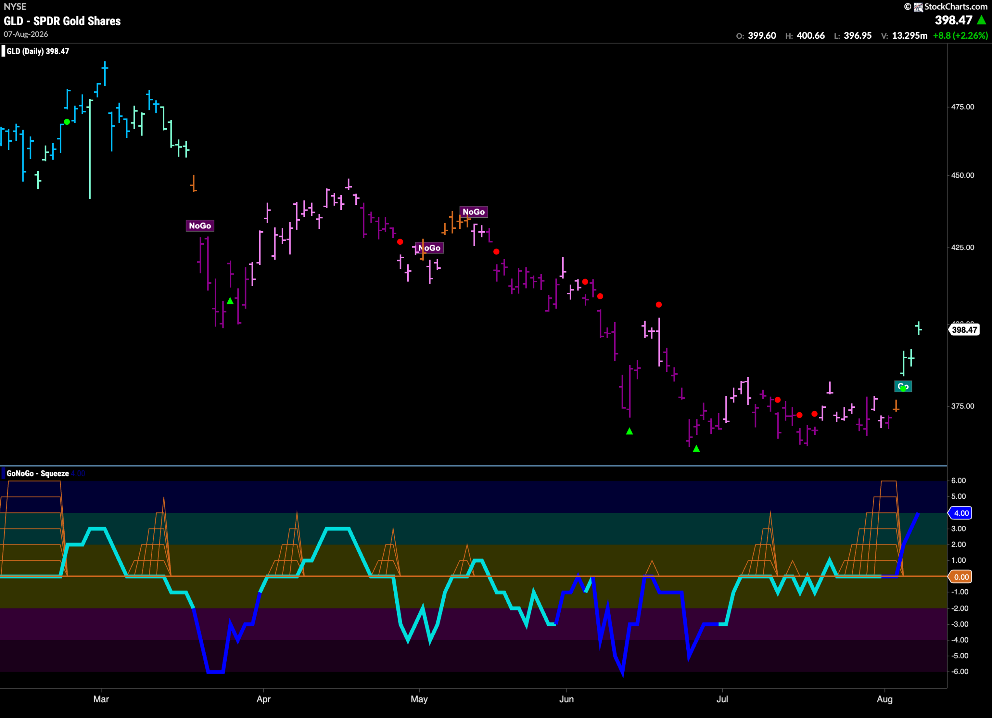Click the NoGo badge from mid-March

200,226
